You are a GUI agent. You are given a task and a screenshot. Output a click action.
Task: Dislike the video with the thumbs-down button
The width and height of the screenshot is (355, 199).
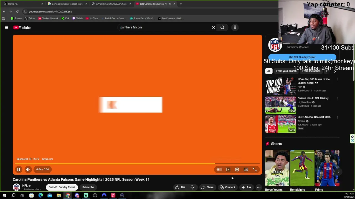coord(192,187)
